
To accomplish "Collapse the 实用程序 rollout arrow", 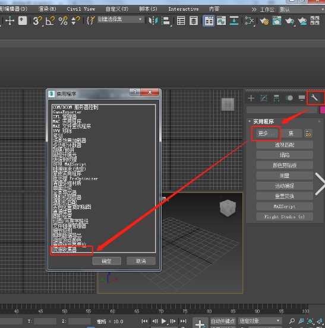I will (x=250, y=121).
